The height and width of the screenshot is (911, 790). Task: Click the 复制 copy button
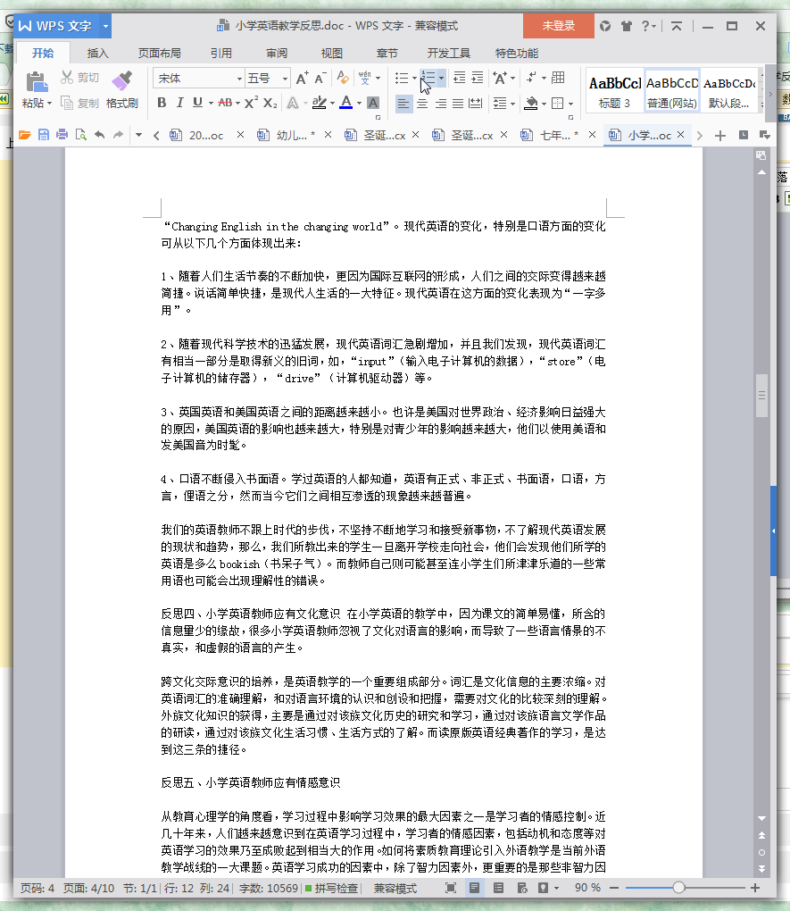(79, 104)
